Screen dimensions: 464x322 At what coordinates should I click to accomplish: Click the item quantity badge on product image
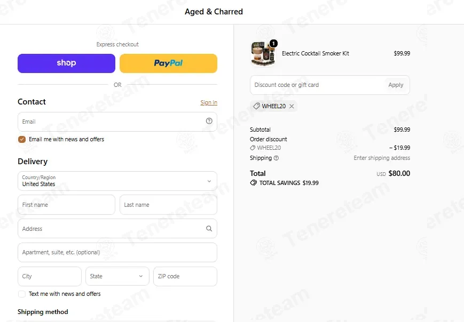pos(274,43)
